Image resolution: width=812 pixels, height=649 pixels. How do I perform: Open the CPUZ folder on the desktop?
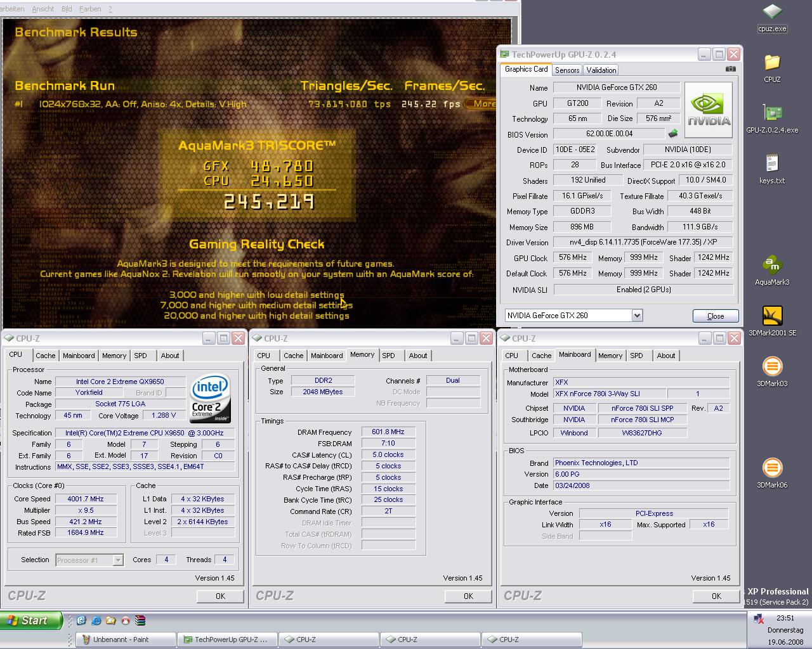(x=772, y=68)
